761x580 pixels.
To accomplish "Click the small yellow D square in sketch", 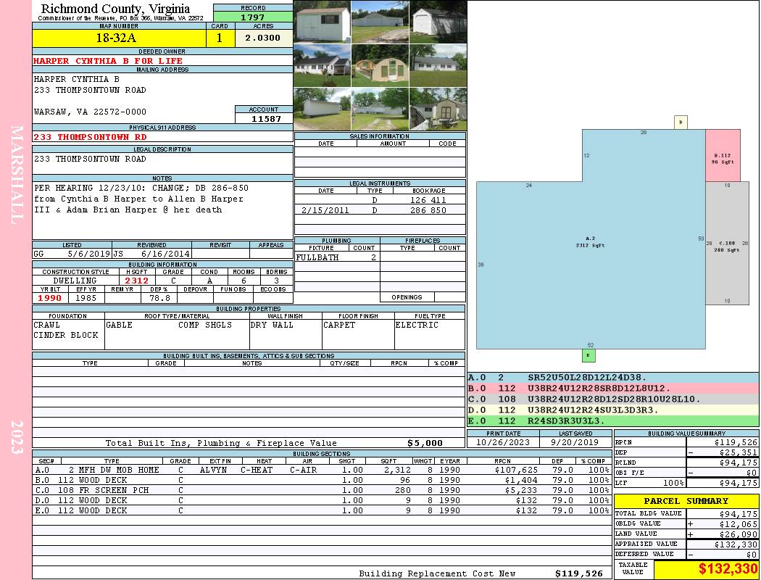I will tap(681, 123).
